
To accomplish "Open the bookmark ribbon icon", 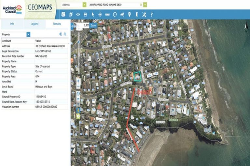I will point(137,15).
